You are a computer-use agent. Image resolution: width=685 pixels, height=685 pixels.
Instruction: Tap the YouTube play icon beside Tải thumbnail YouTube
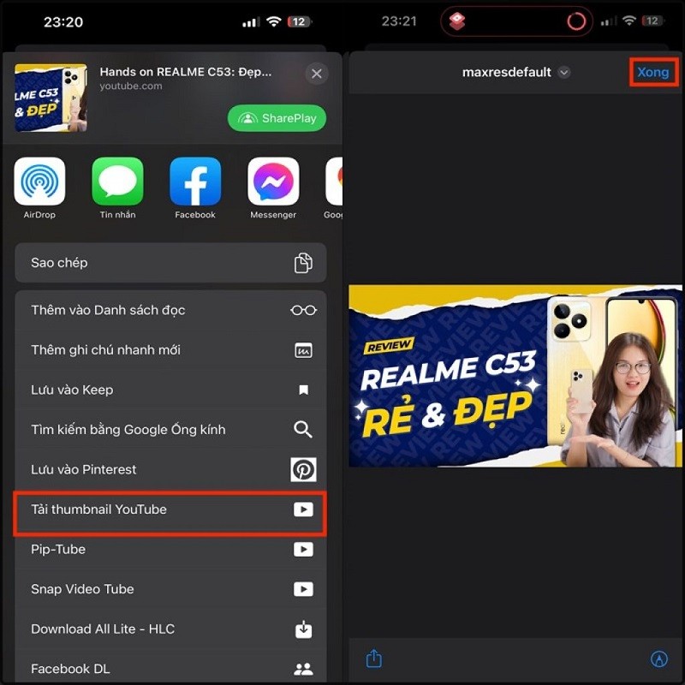tap(304, 509)
